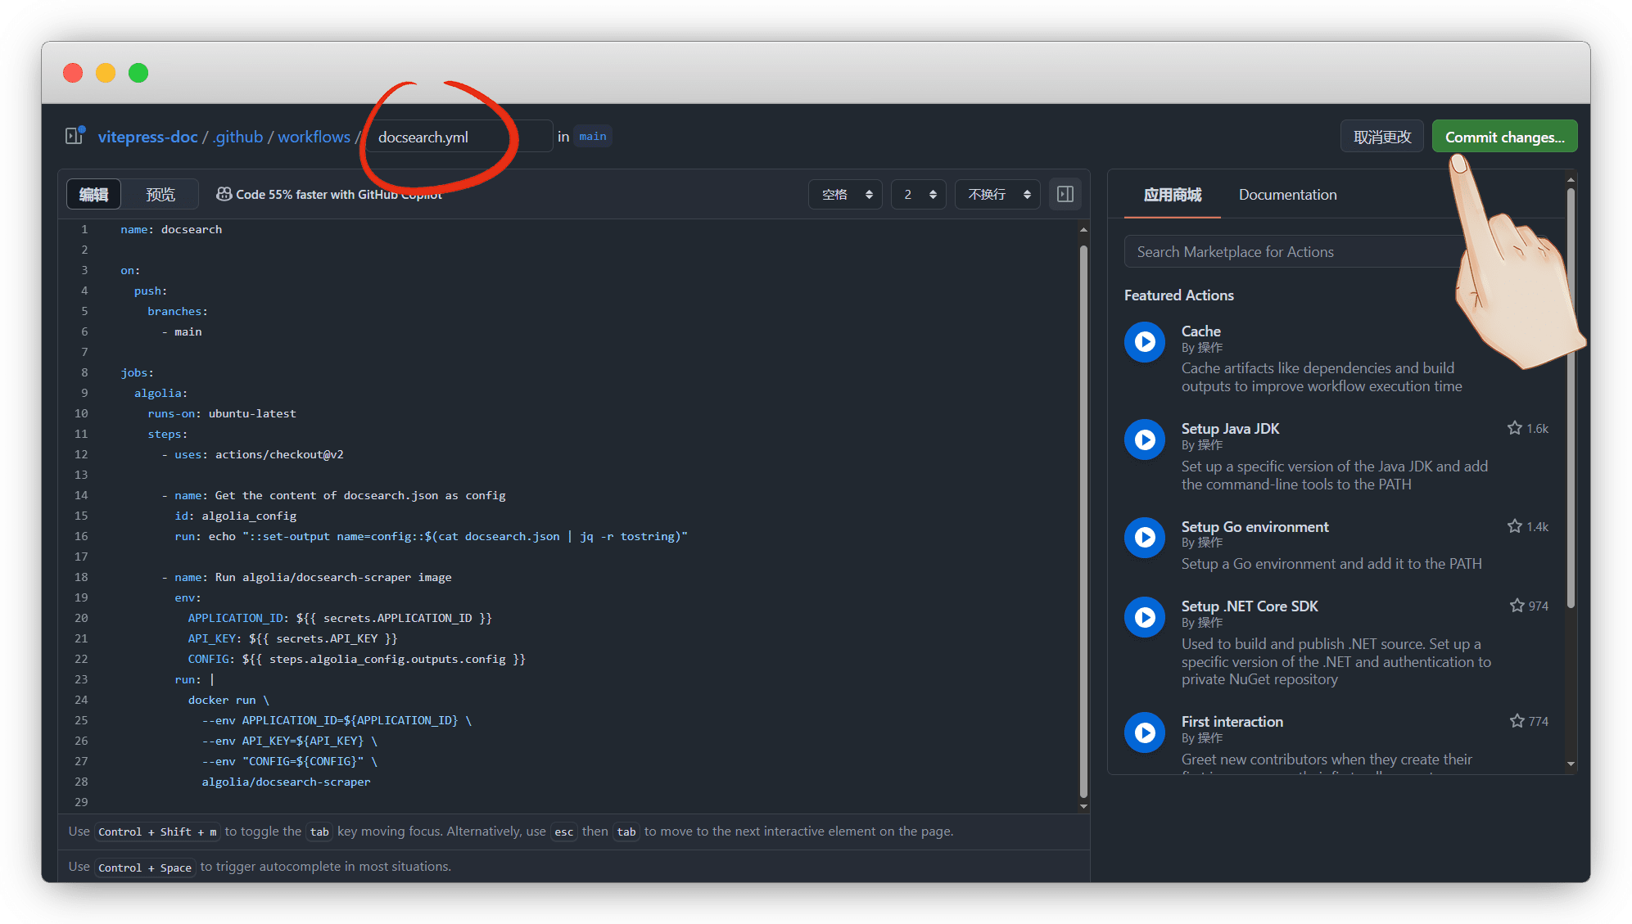
Task: Open the 空格 indent mode dropdown
Action: click(x=845, y=194)
